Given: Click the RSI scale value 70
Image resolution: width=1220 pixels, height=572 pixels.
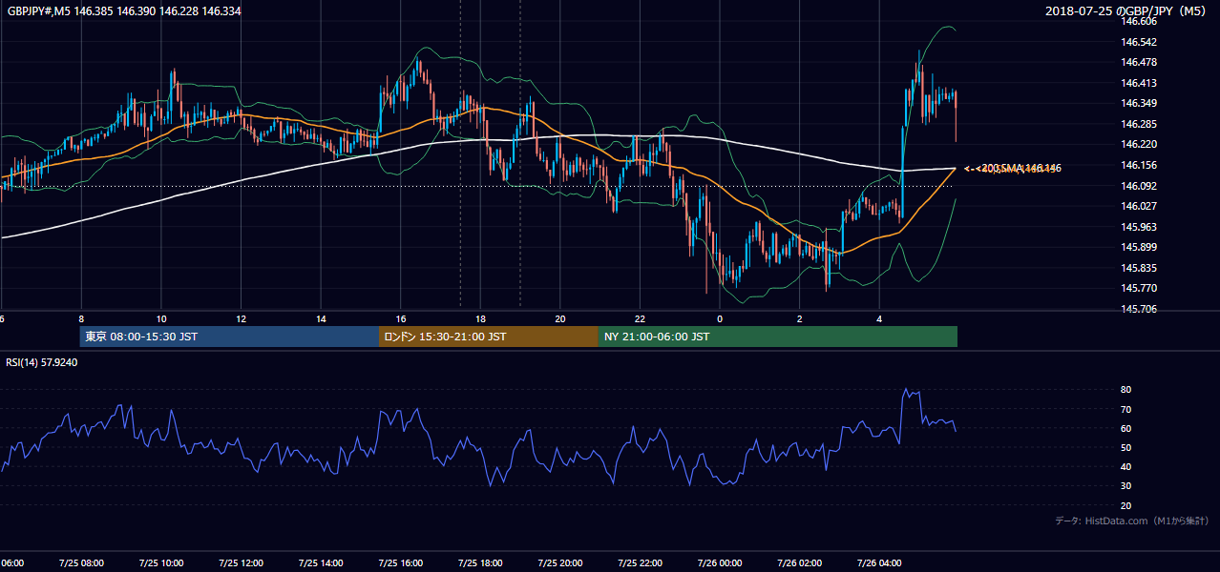Looking at the screenshot, I should (1126, 409).
